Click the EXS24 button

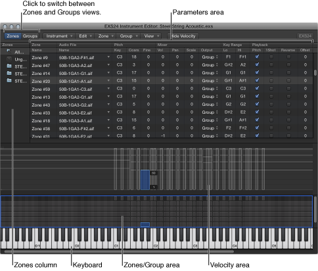pos(305,36)
